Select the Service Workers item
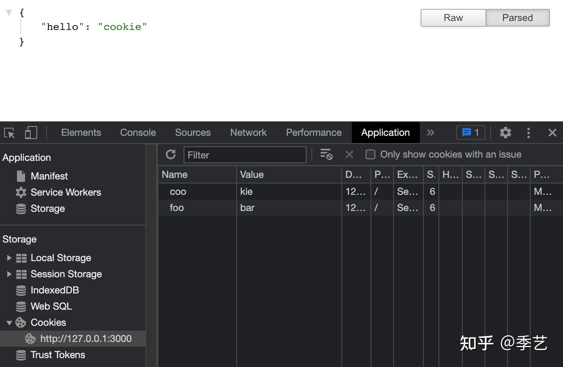The width and height of the screenshot is (563, 367). pos(66,192)
